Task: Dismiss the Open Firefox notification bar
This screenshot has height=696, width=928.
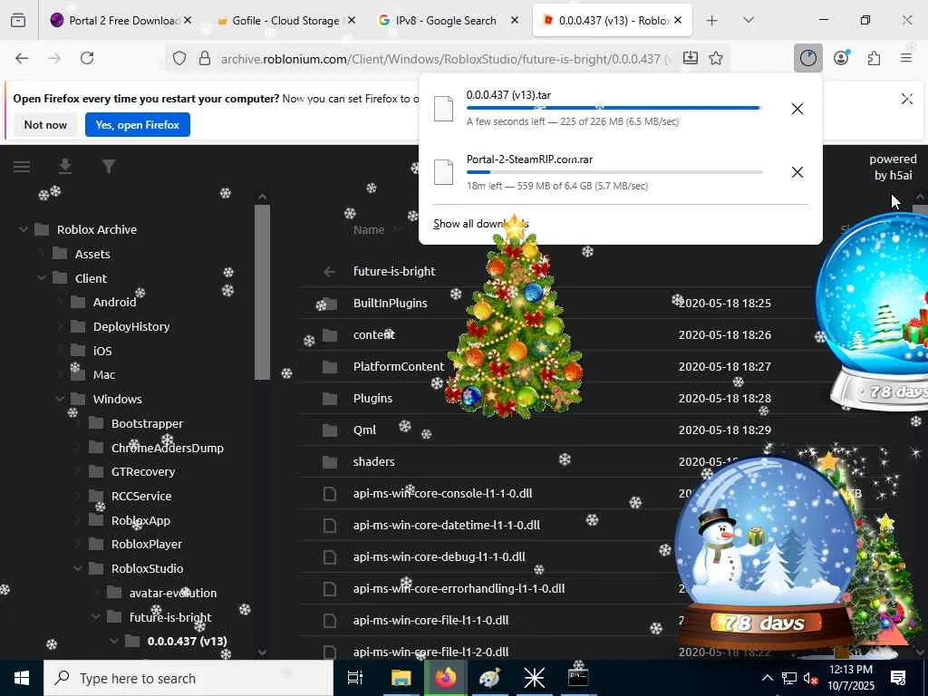Action: coord(906,99)
